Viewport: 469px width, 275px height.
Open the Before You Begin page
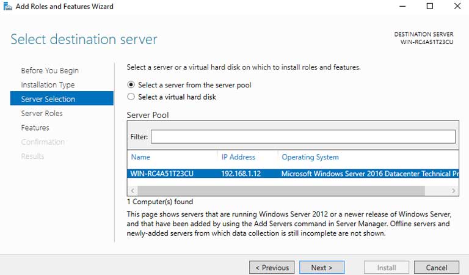(x=49, y=70)
